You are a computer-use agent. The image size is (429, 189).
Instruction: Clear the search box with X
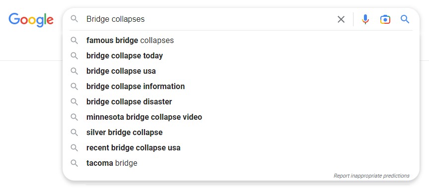pyautogui.click(x=341, y=19)
